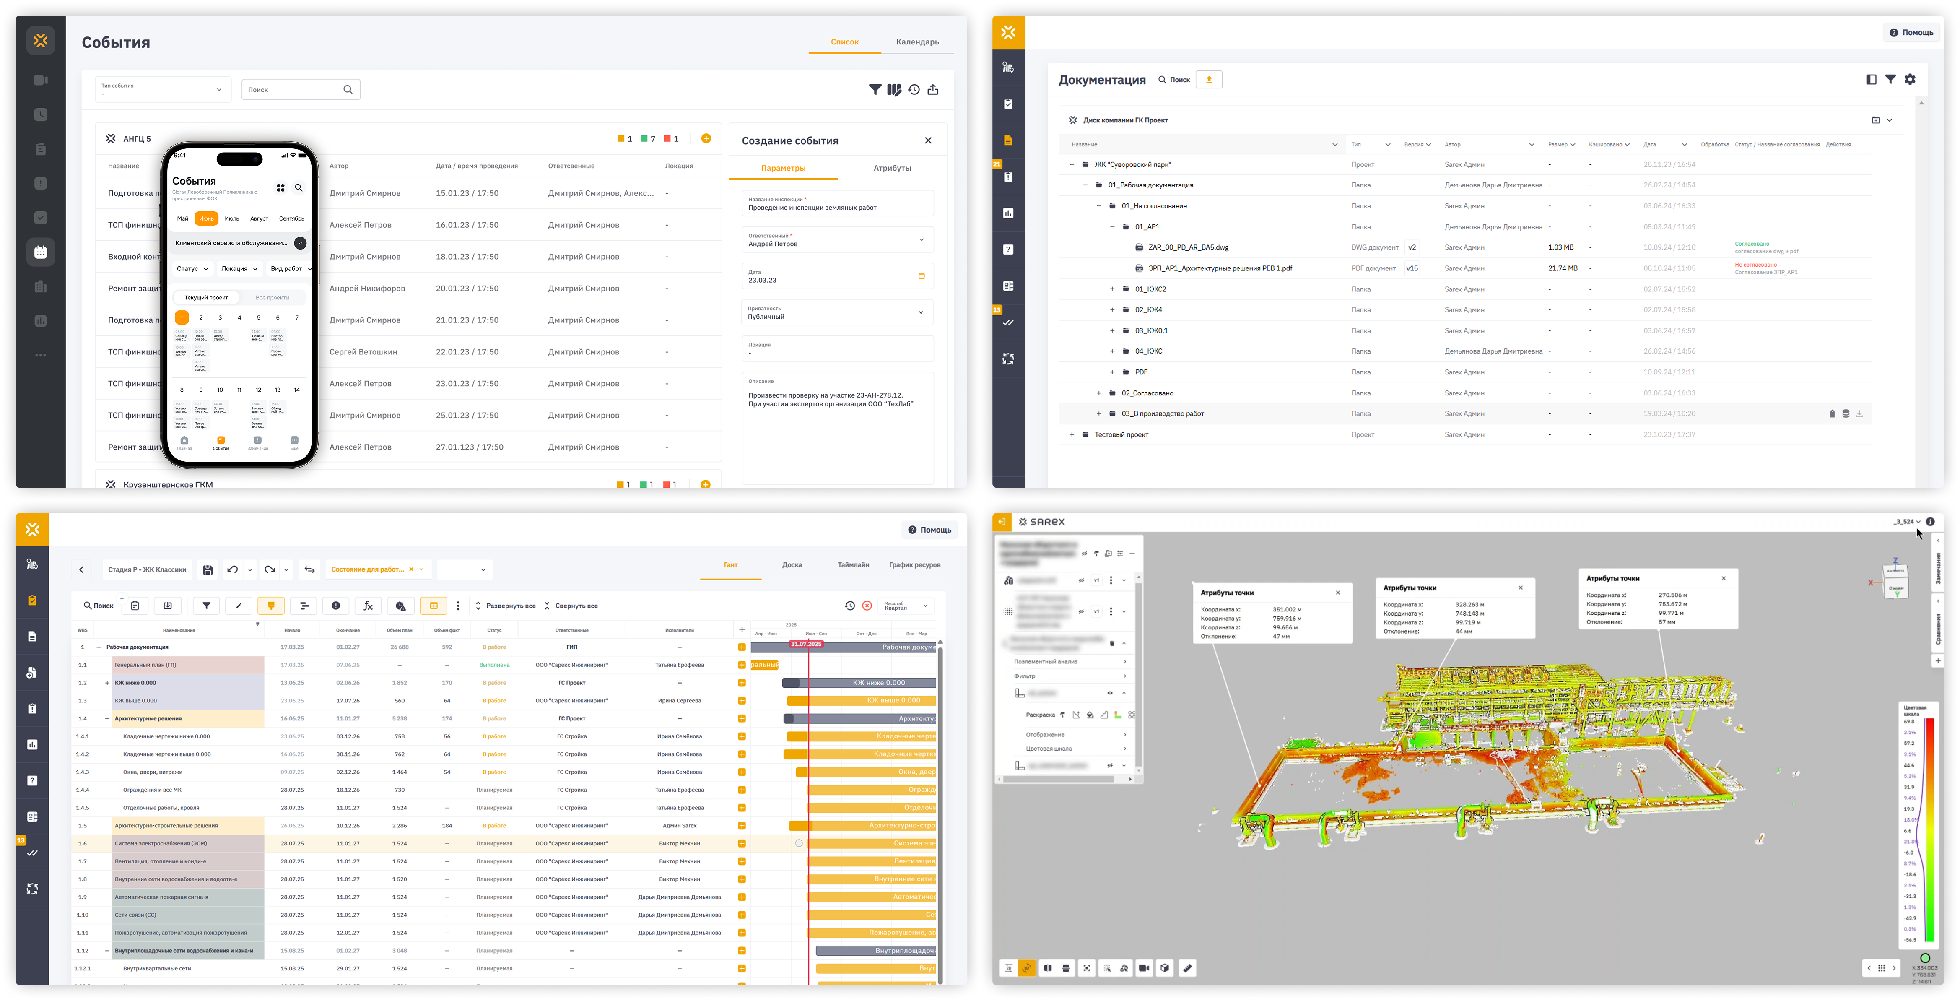Click Развернуть все button

505,606
